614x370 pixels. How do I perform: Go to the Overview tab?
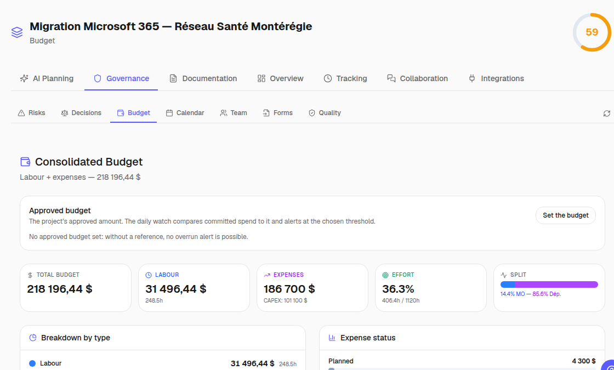280,78
